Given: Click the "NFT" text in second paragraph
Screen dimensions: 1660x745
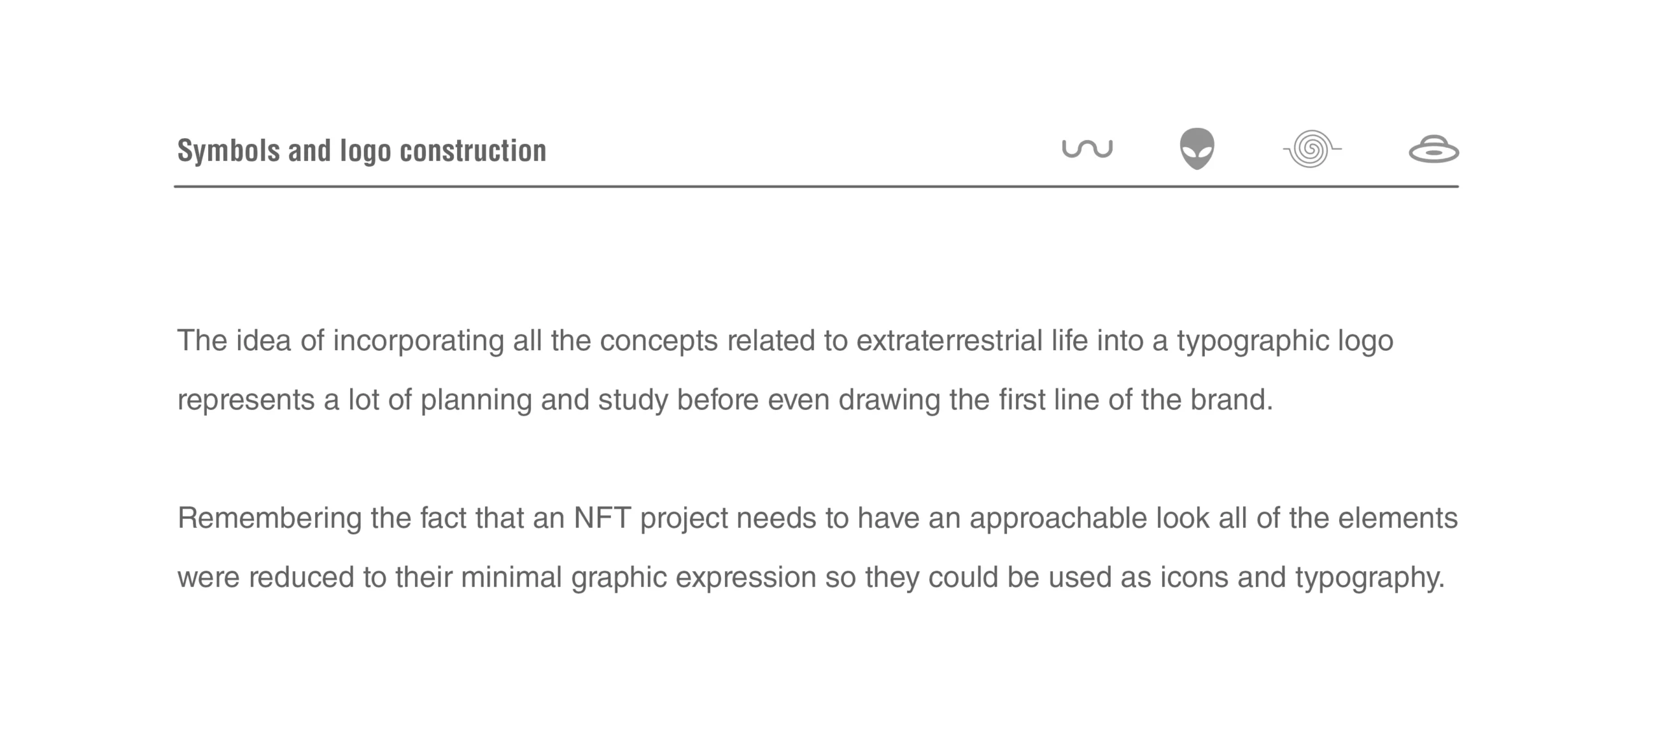Looking at the screenshot, I should coord(602,518).
